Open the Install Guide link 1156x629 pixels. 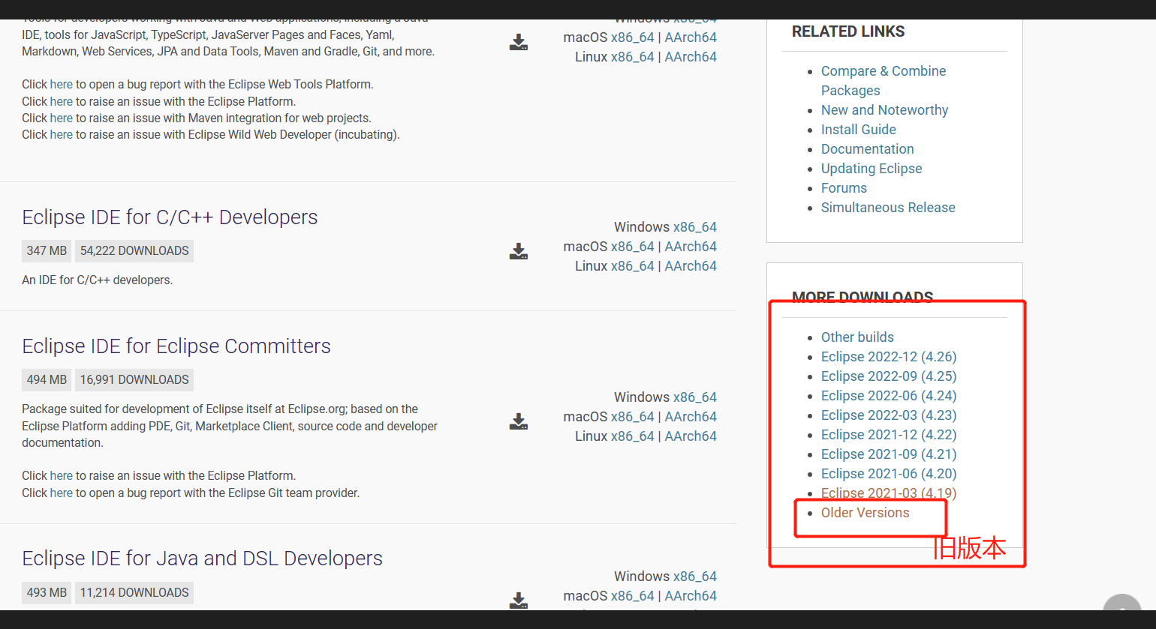point(858,130)
